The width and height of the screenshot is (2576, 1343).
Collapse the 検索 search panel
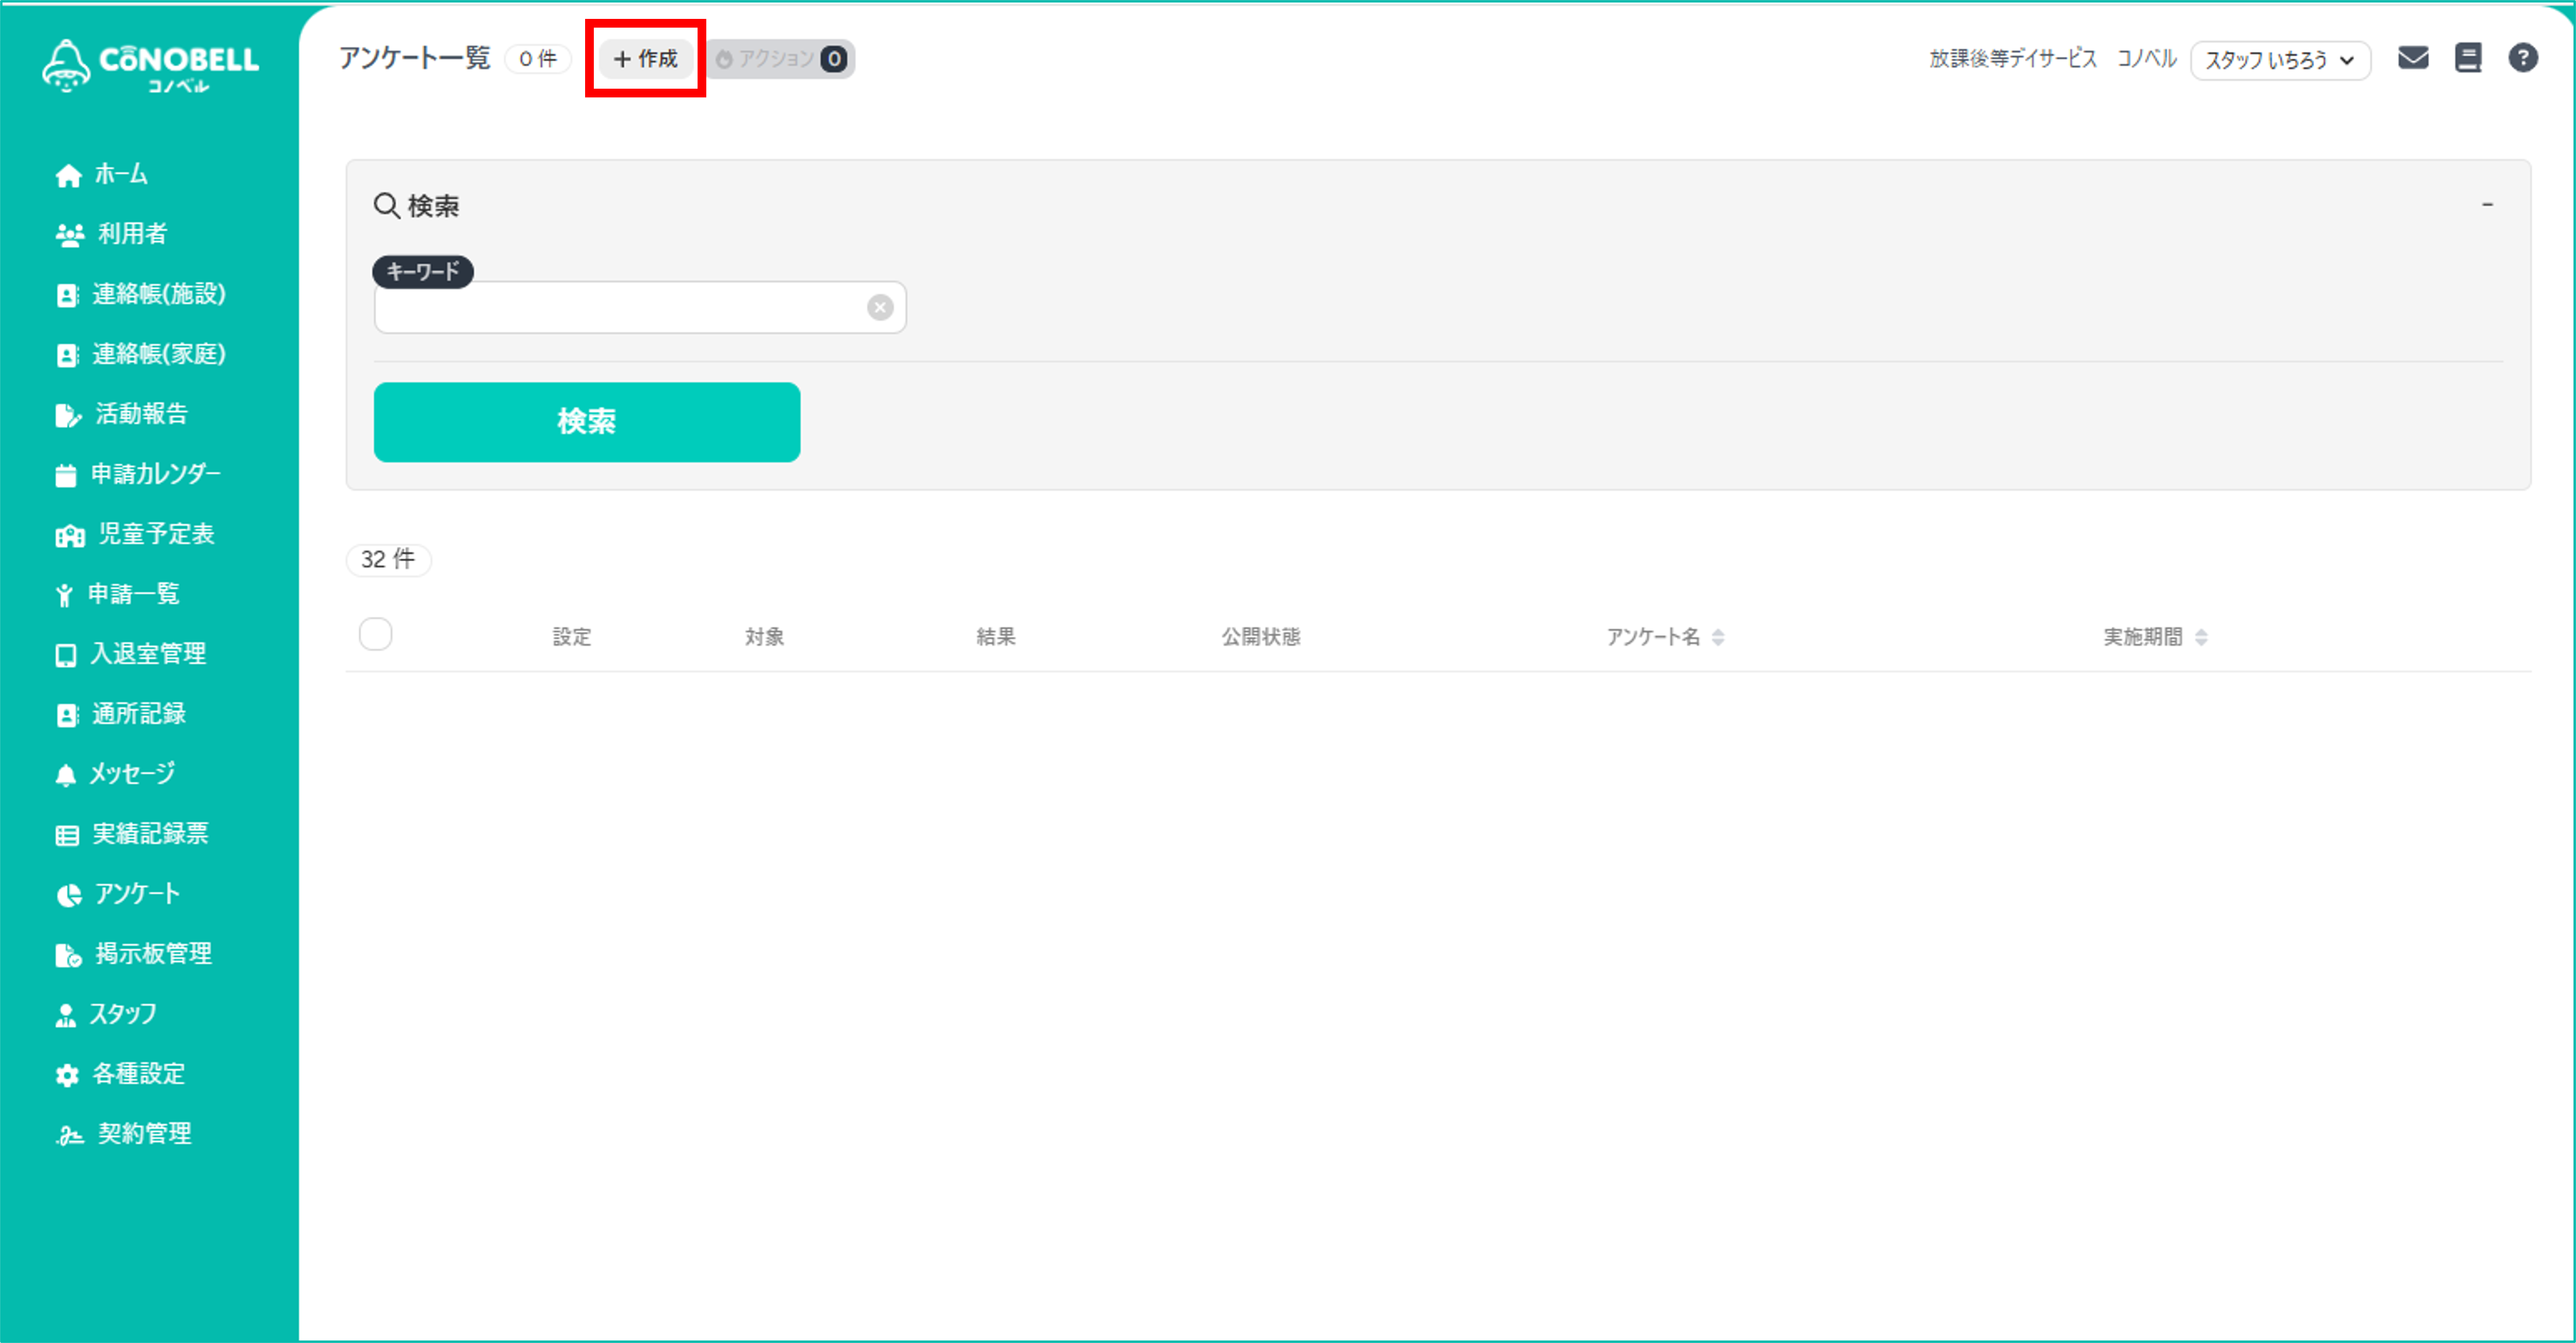[2487, 205]
